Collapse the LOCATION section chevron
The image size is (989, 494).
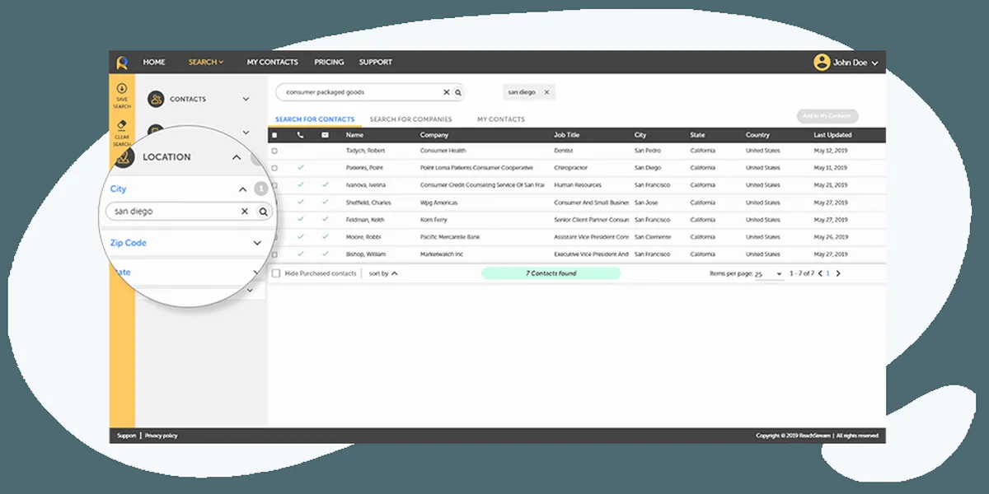point(237,157)
